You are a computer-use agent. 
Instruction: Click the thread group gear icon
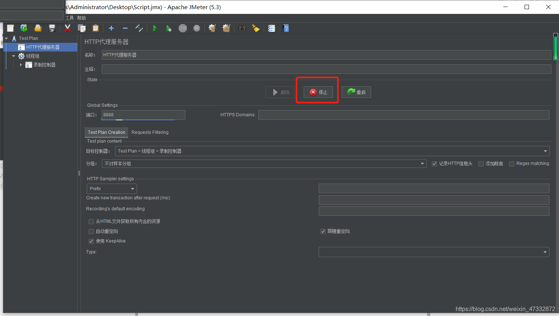[22, 56]
